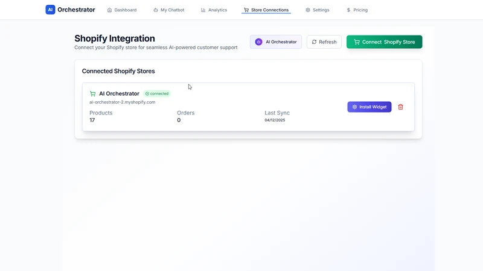Open the Settings tab
Image resolution: width=483 pixels, height=271 pixels.
click(318, 10)
